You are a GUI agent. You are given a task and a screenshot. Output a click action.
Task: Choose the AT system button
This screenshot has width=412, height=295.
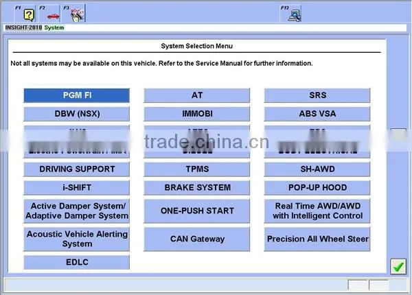[x=197, y=95]
